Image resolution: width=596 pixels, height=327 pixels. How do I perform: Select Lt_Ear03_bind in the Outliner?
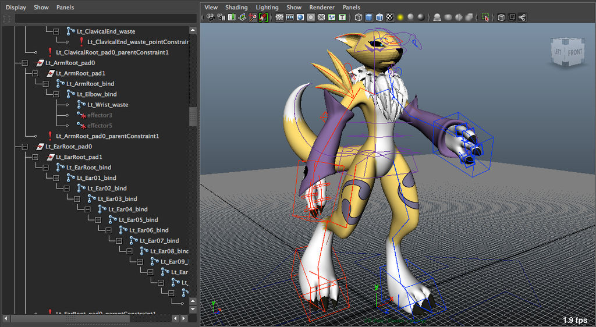tap(117, 198)
